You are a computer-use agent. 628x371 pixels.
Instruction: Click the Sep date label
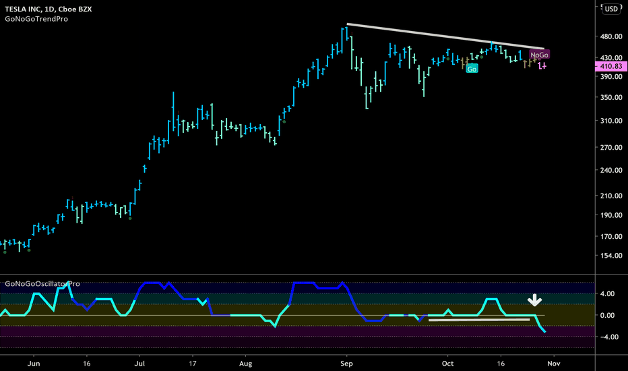pos(346,364)
